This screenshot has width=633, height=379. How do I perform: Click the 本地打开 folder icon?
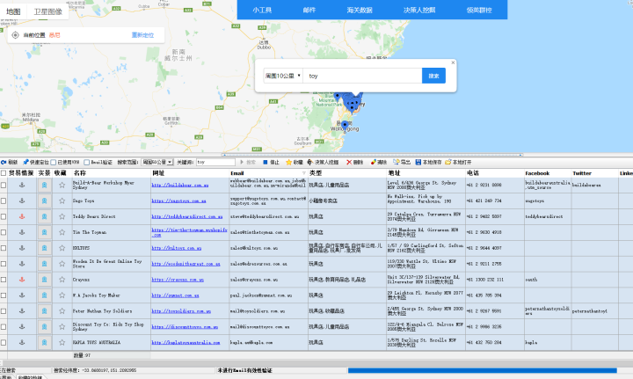tap(447, 163)
